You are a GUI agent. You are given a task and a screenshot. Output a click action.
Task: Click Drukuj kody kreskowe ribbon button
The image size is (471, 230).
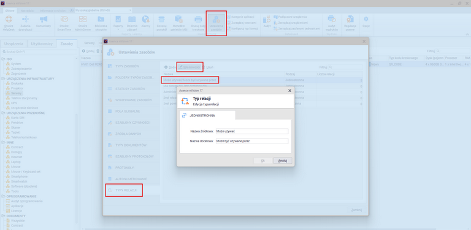click(x=197, y=23)
